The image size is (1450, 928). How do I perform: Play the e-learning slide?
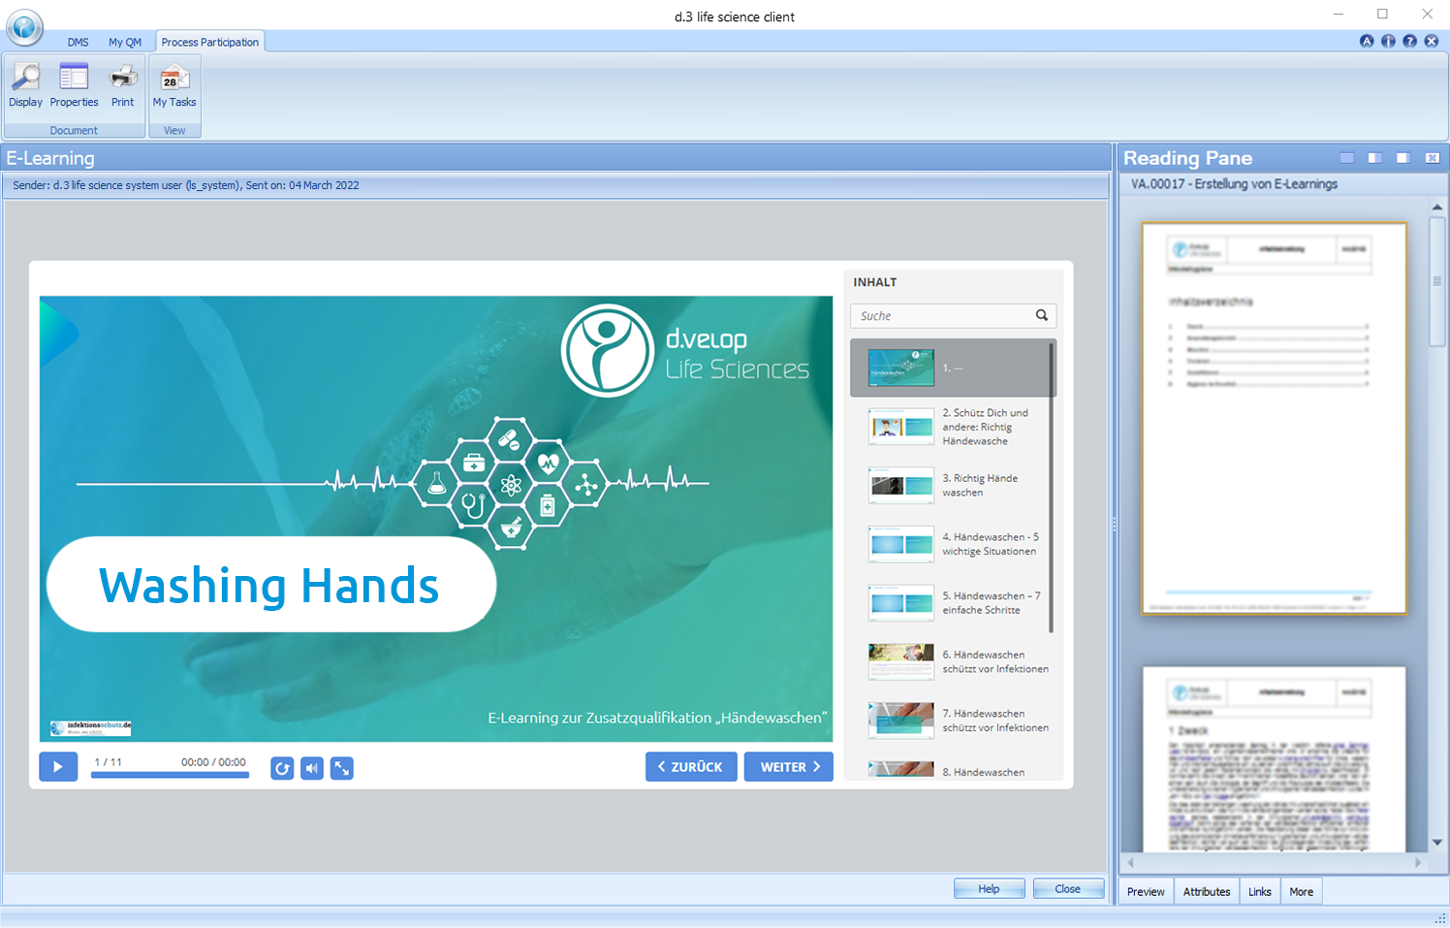[x=58, y=767]
